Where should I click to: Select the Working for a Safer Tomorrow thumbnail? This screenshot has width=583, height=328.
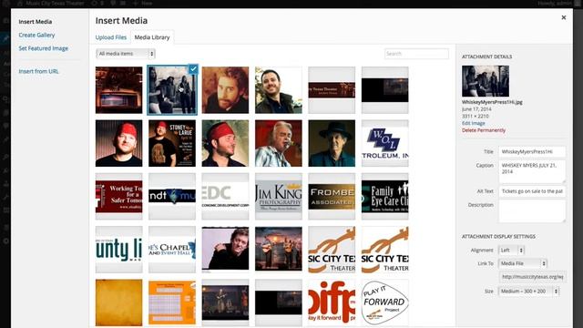point(118,197)
